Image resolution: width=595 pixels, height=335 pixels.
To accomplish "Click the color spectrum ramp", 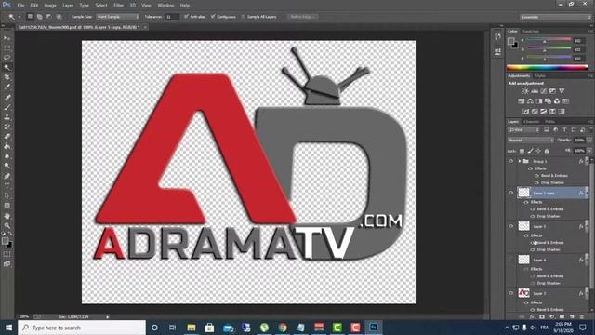I will (548, 68).
